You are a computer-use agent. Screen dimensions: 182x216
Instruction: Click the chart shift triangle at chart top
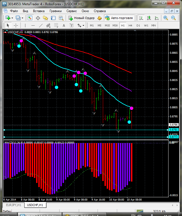(x=135, y=31)
